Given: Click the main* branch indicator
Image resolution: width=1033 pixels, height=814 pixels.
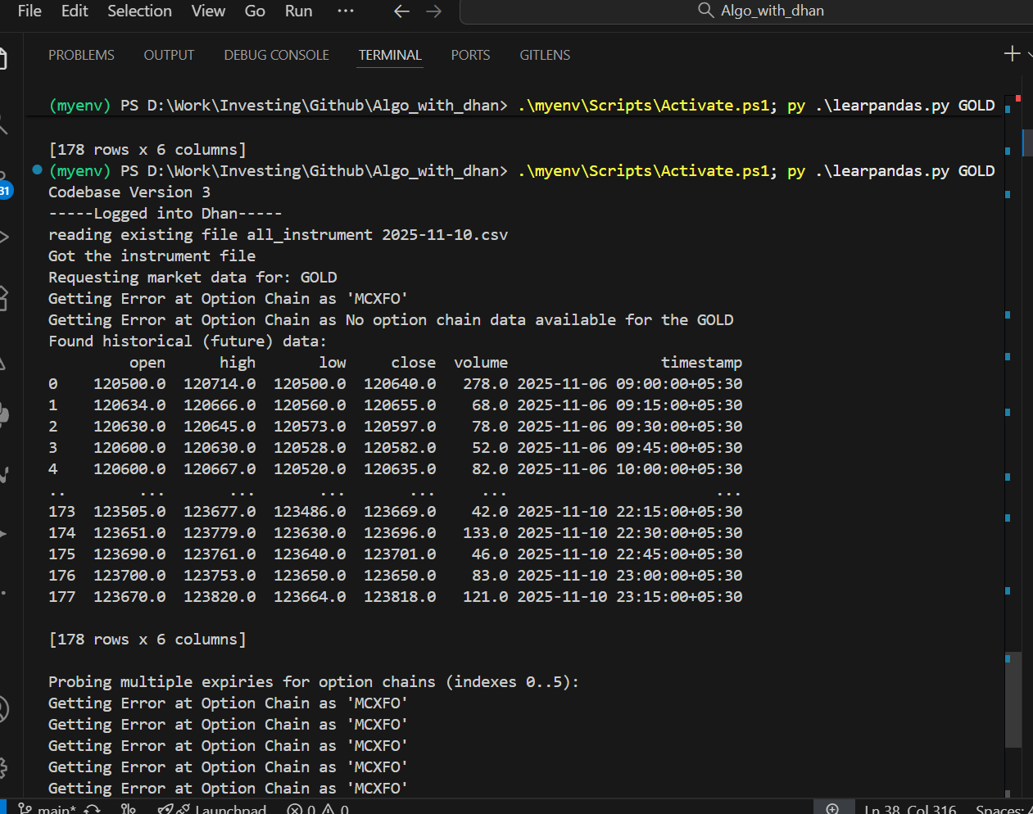Looking at the screenshot, I should (x=48, y=808).
